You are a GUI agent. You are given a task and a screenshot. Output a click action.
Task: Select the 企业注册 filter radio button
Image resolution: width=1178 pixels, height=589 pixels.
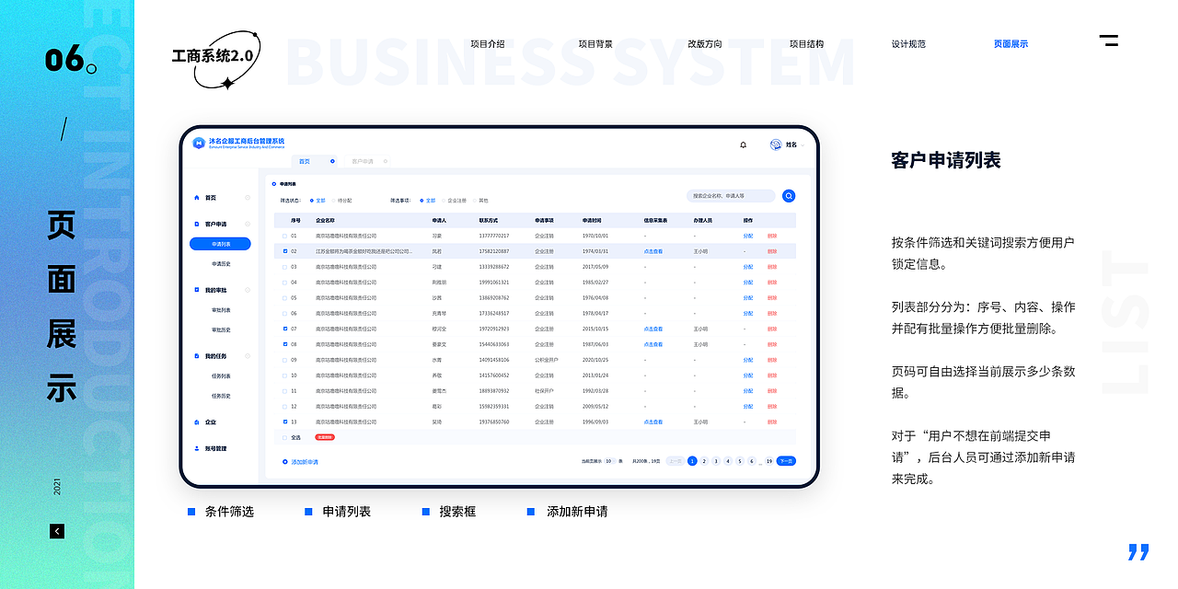point(444,200)
